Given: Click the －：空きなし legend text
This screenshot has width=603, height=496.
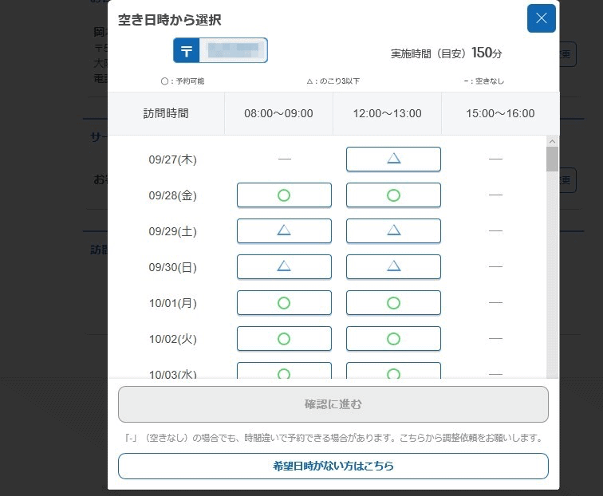Looking at the screenshot, I should point(484,81).
